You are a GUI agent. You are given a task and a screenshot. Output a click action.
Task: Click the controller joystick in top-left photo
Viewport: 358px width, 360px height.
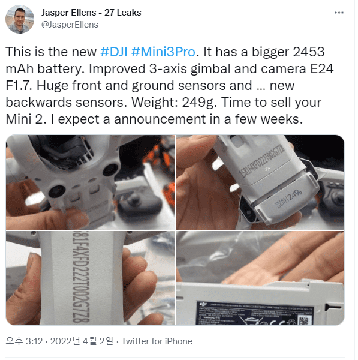click(136, 199)
